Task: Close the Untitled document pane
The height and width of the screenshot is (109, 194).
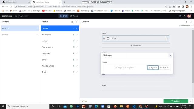Action: [191, 22]
